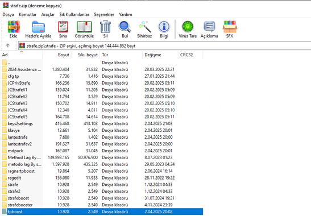Click the archive path address field

pyautogui.click(x=165, y=46)
